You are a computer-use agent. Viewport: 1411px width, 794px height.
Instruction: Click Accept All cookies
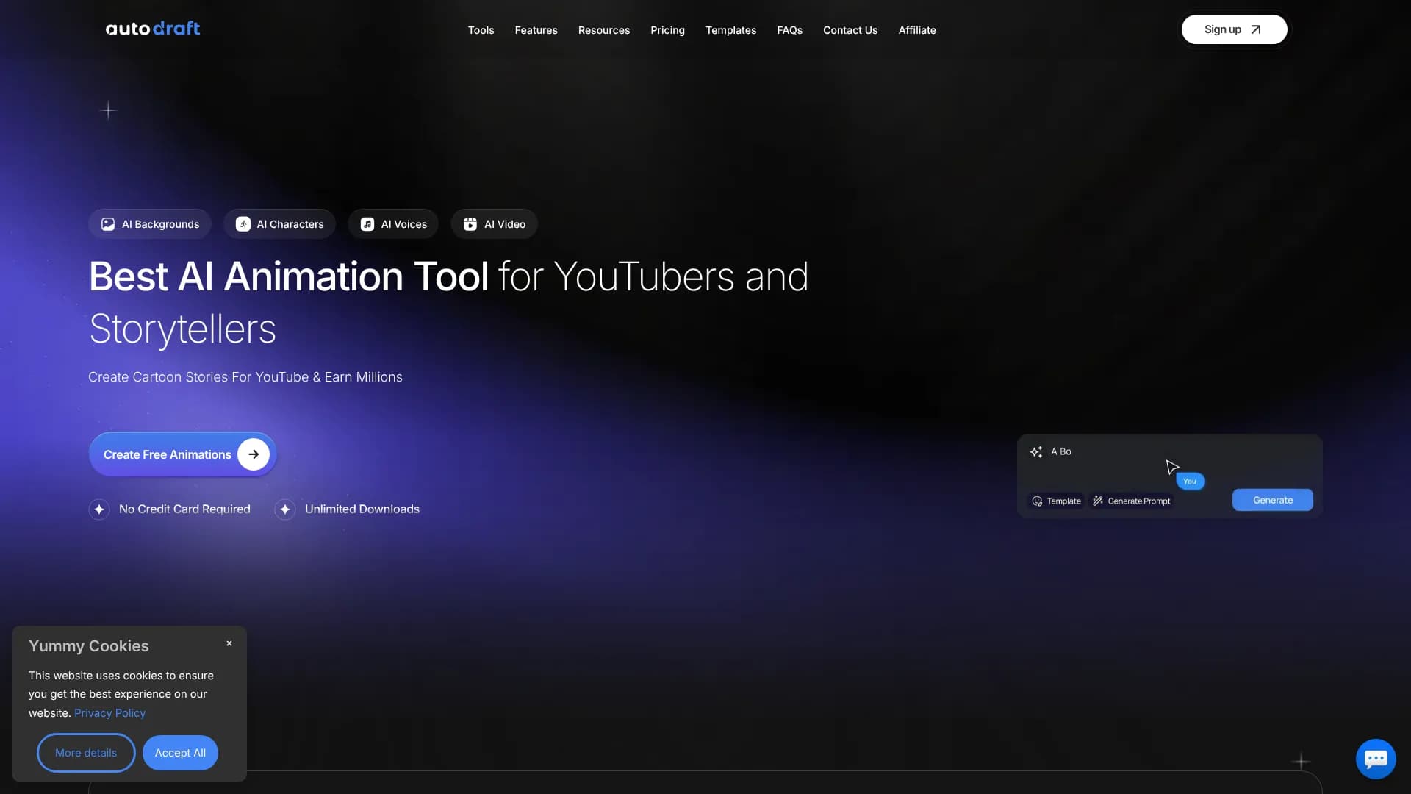coord(180,753)
